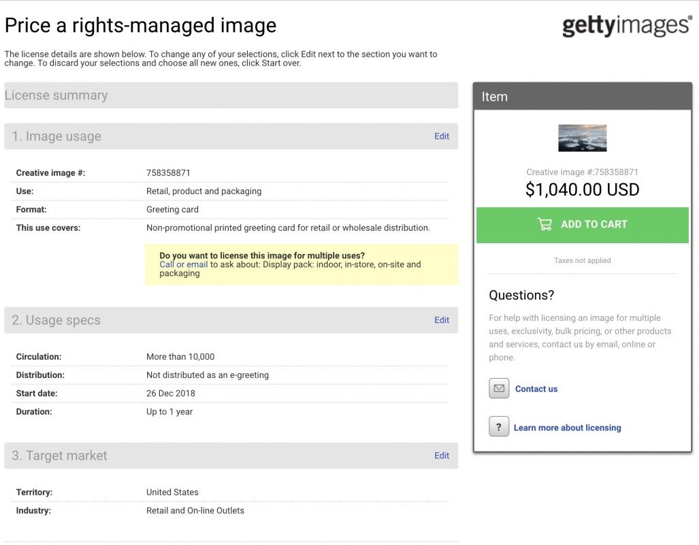
Task: Click Retail and On-line Outlets value
Action: click(195, 510)
